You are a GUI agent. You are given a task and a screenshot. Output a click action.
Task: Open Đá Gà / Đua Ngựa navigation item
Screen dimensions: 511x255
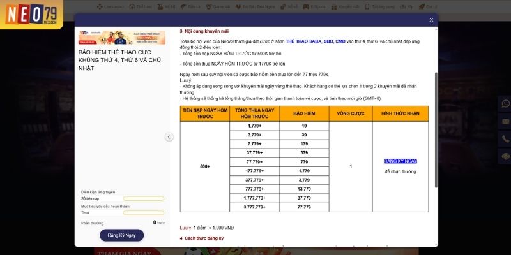pos(255,6)
